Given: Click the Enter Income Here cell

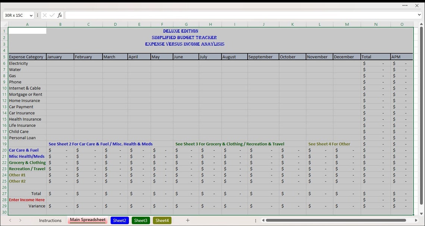Looking at the screenshot, I should (26, 200).
